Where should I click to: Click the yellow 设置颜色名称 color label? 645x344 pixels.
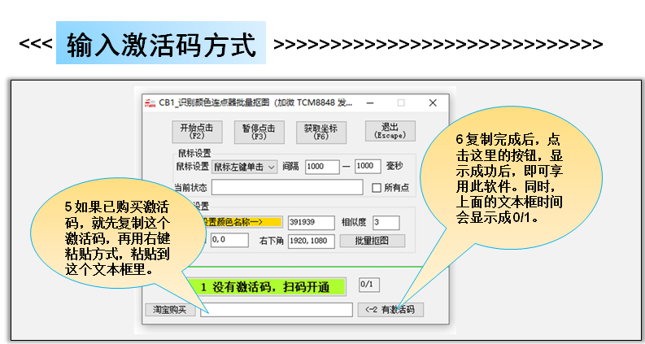tap(242, 222)
